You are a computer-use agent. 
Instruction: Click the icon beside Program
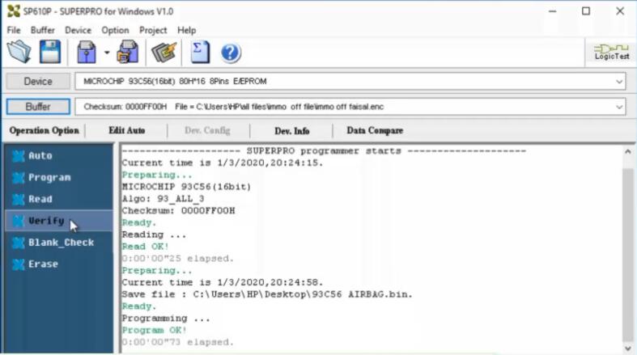(19, 178)
